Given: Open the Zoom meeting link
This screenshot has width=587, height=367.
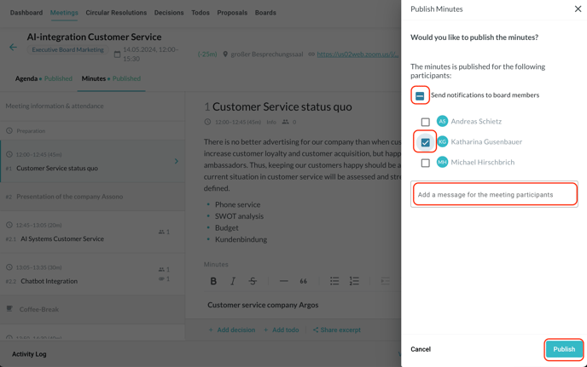Looking at the screenshot, I should pos(357,54).
